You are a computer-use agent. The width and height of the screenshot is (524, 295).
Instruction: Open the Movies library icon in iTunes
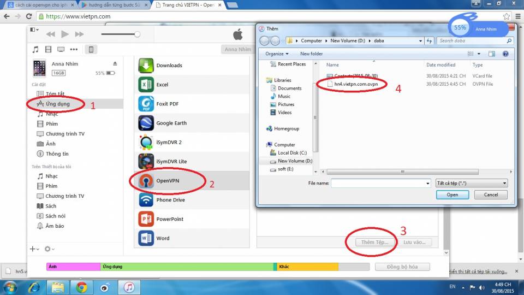[x=48, y=50]
